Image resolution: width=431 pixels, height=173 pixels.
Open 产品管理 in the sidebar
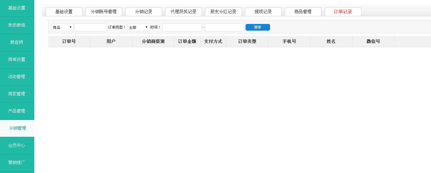17,111
